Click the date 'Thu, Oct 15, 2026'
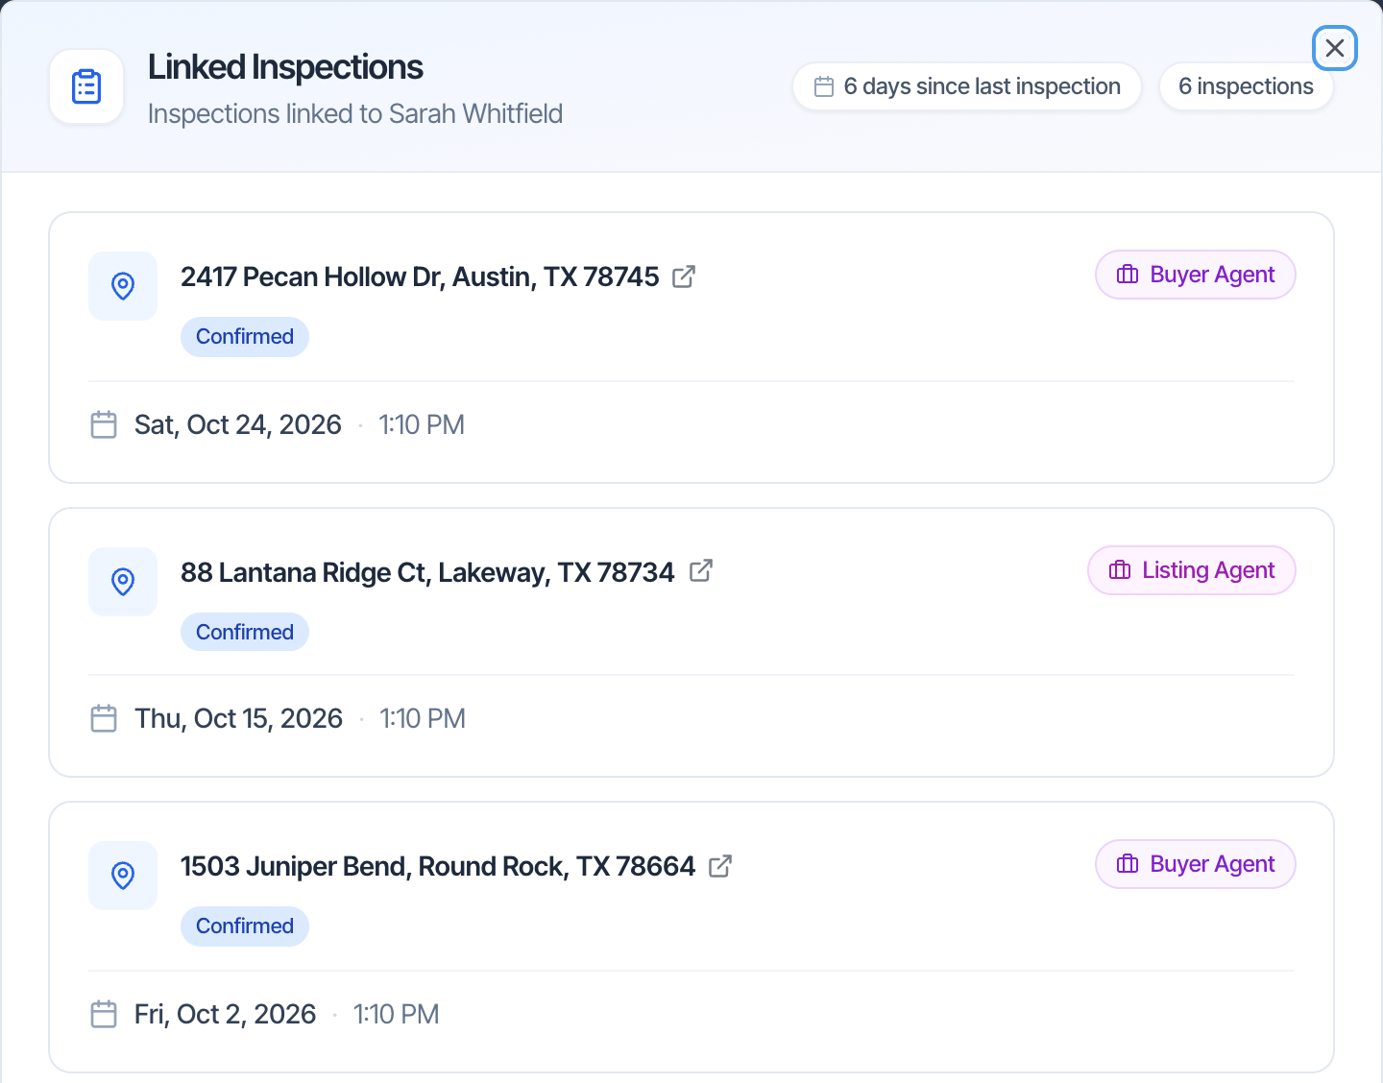 click(x=238, y=718)
